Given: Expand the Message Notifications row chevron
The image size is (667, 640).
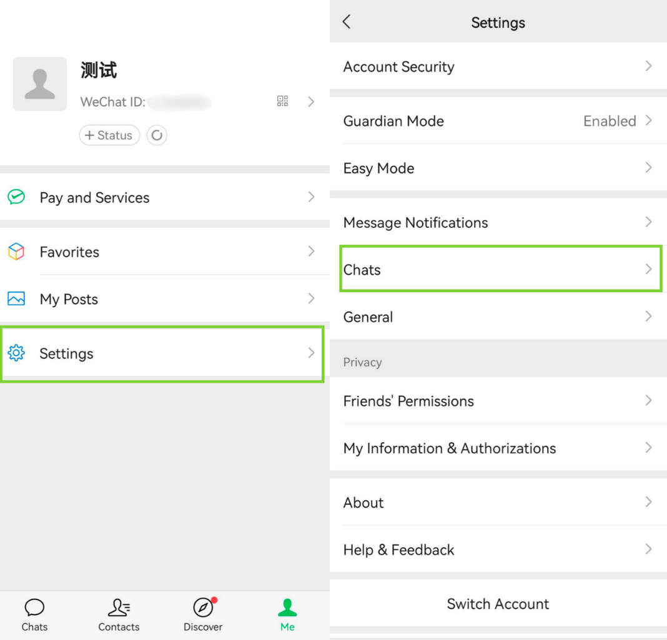Looking at the screenshot, I should tap(648, 222).
